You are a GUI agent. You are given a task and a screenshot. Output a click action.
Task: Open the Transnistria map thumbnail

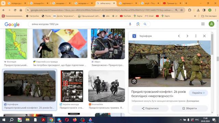[16, 44]
